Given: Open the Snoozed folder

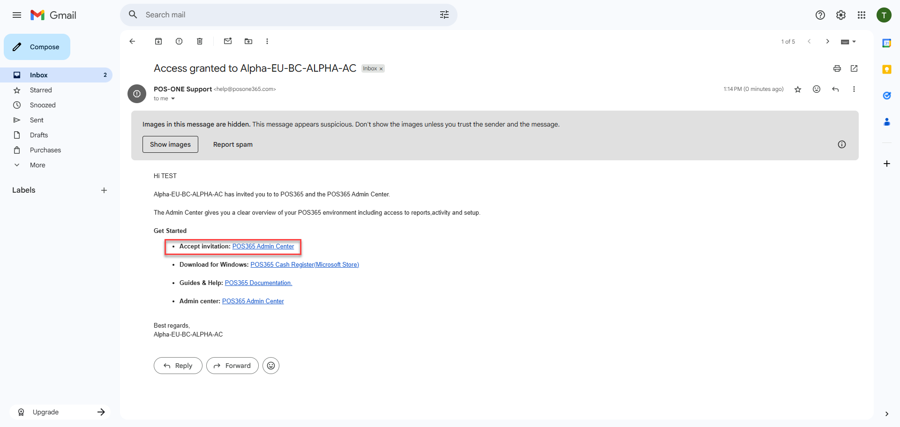Looking at the screenshot, I should pyautogui.click(x=56, y=105).
